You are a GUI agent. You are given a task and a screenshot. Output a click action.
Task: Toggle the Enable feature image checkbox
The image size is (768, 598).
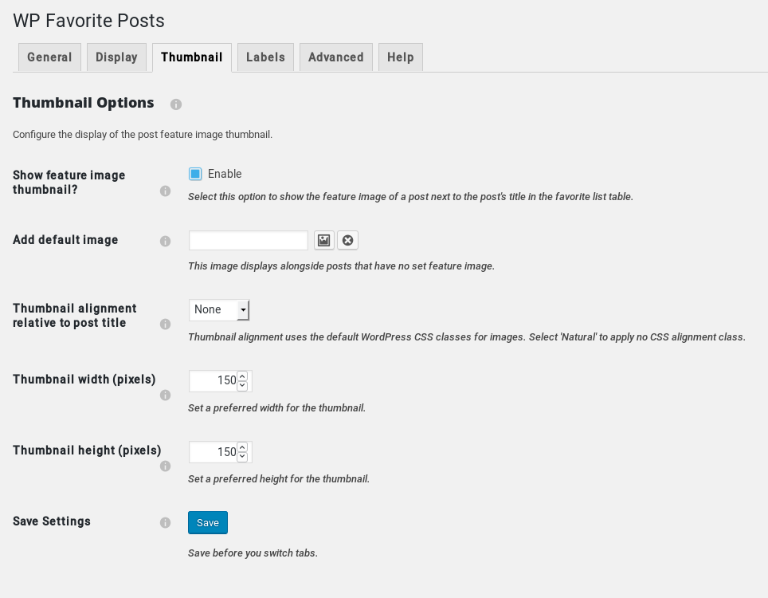pyautogui.click(x=195, y=174)
